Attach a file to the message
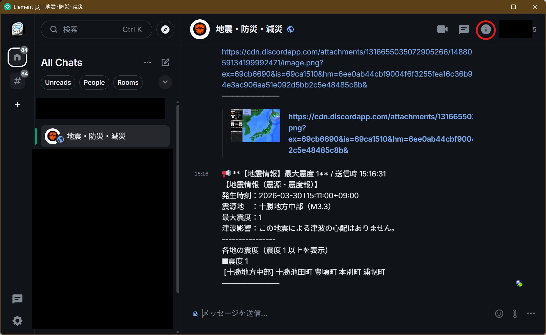The width and height of the screenshot is (546, 335). point(515,314)
